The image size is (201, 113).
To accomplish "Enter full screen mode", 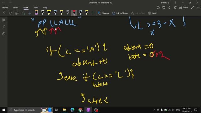I will pos(193,8).
